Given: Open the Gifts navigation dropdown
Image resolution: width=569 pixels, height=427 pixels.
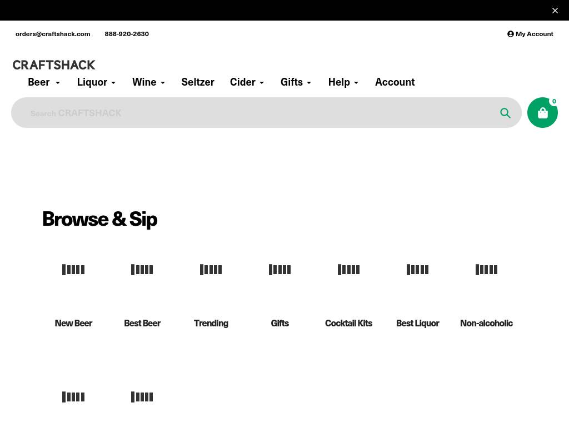Looking at the screenshot, I should 296,82.
